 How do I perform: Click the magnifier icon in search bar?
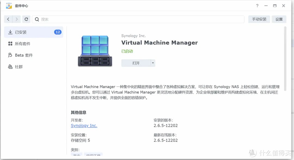(x=37, y=19)
